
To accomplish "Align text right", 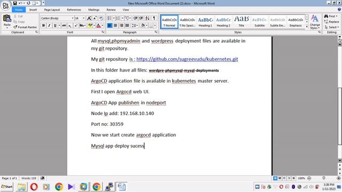I will tap(121, 26).
